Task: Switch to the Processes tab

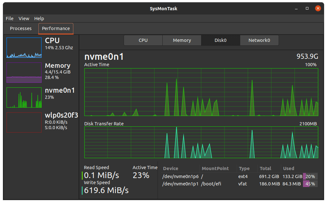Action: coord(20,28)
